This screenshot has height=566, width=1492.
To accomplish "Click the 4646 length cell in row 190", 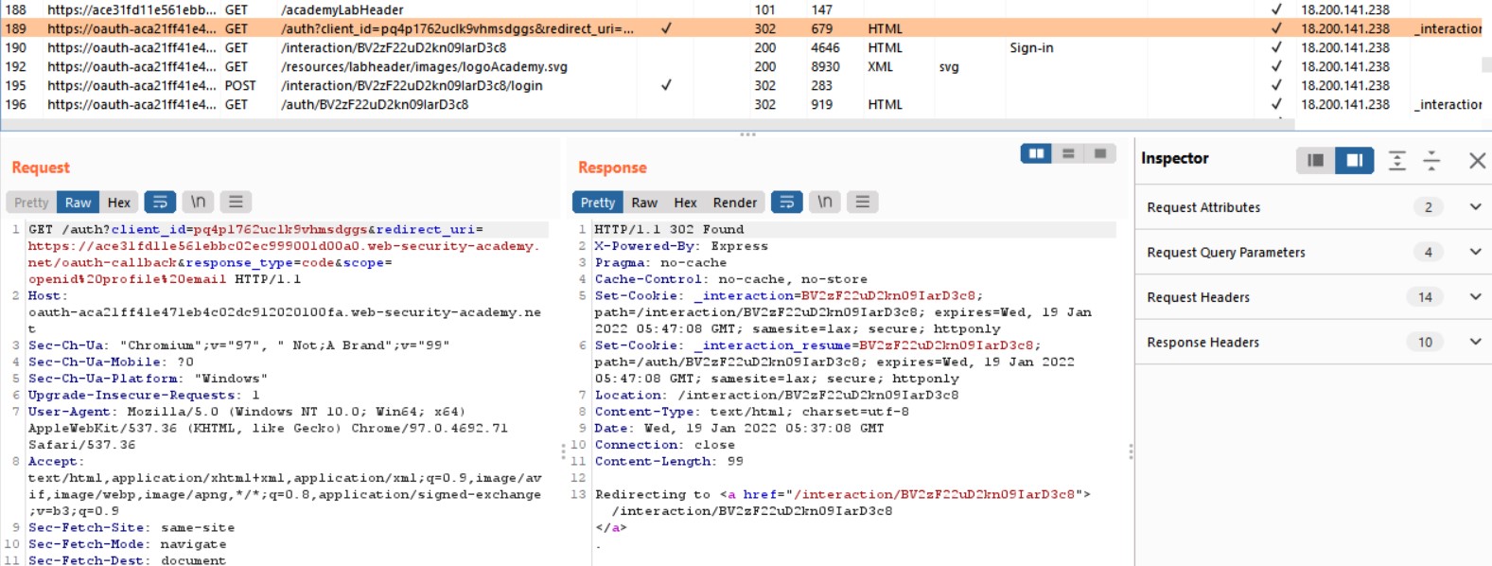I will coord(825,47).
